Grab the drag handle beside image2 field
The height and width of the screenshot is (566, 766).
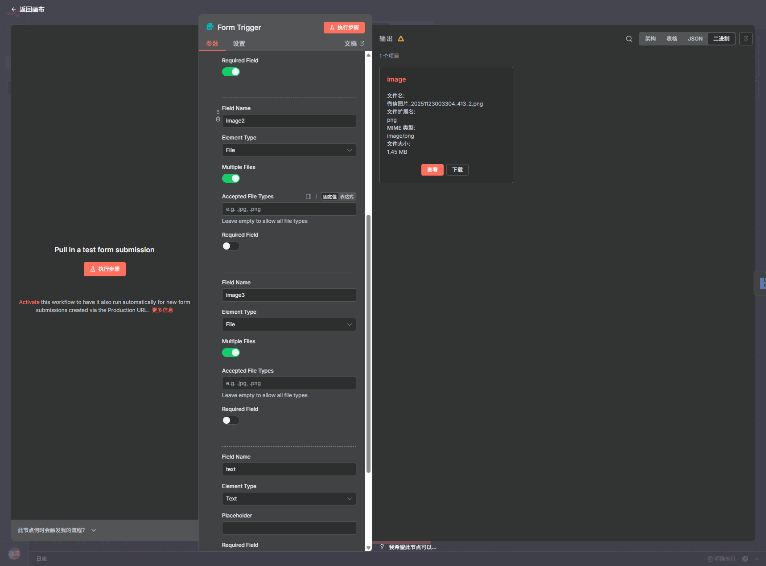pyautogui.click(x=218, y=112)
